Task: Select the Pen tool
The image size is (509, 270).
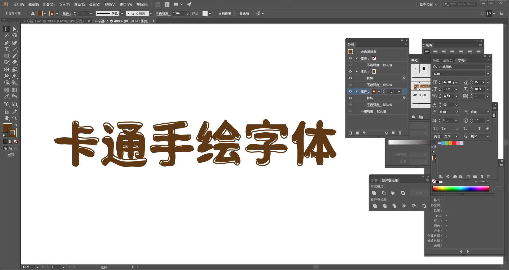Action: click(x=6, y=43)
